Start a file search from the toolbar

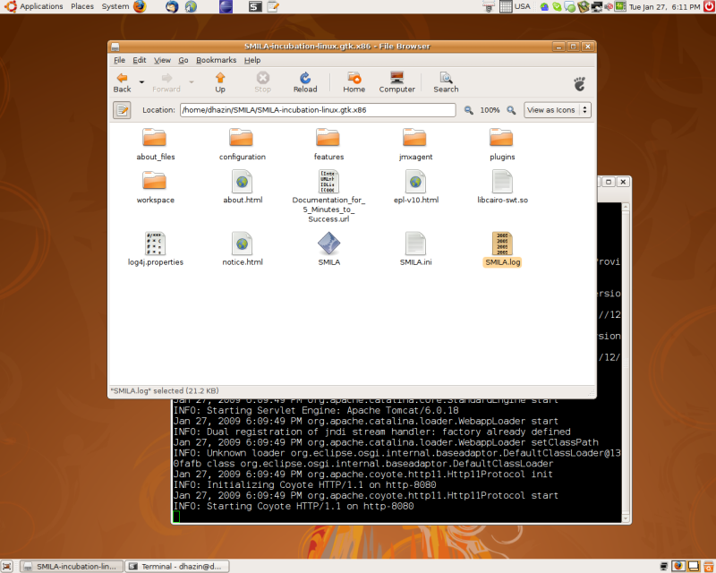446,82
